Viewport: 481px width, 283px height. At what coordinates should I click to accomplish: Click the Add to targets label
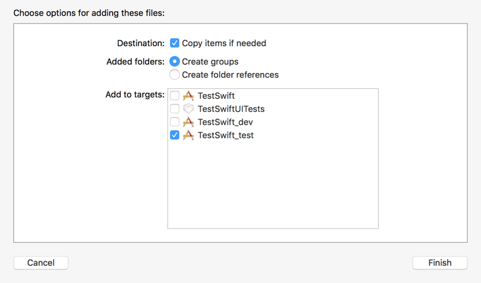tap(135, 95)
